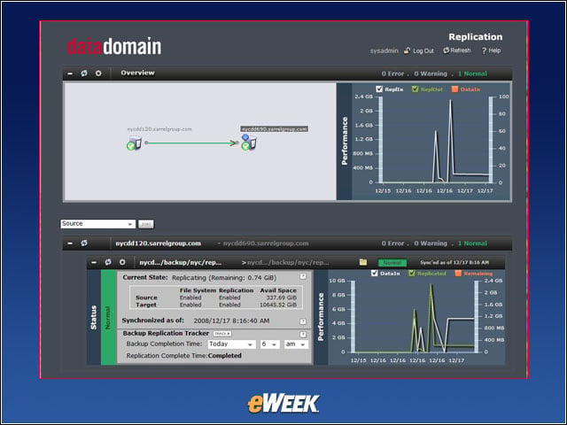Open Overview panel settings gear
The image size is (567, 425).
pyautogui.click(x=98, y=73)
